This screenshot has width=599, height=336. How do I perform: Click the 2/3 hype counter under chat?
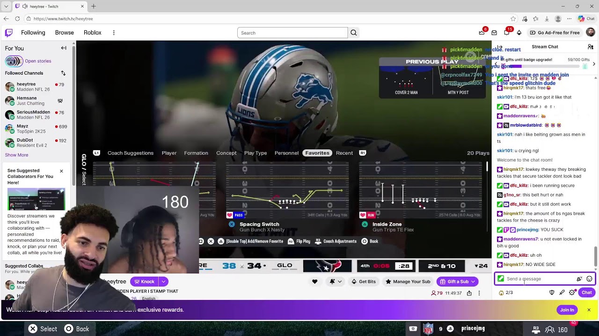[x=506, y=293]
